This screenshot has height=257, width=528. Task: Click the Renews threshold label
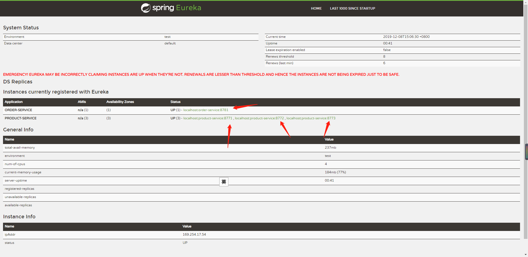click(280, 57)
